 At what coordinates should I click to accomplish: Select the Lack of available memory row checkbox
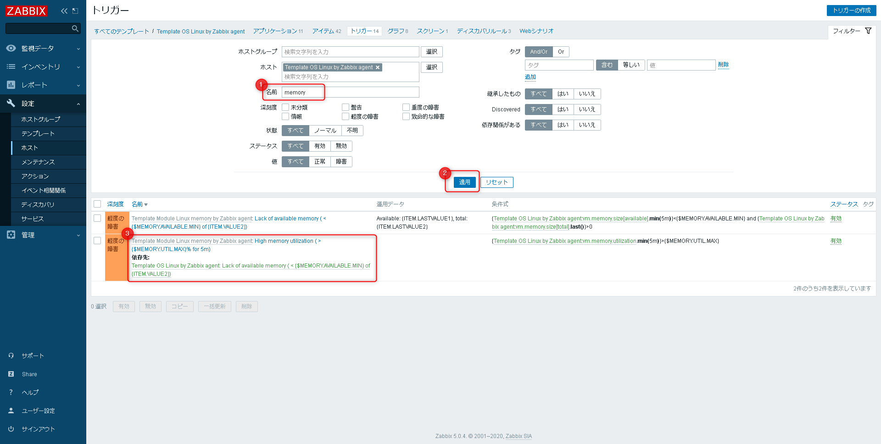click(x=97, y=218)
